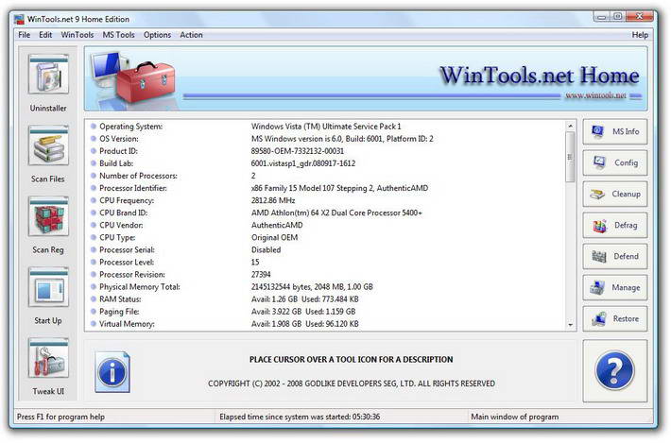
Task: Select the CPU Brand ID row label
Action: pos(123,213)
